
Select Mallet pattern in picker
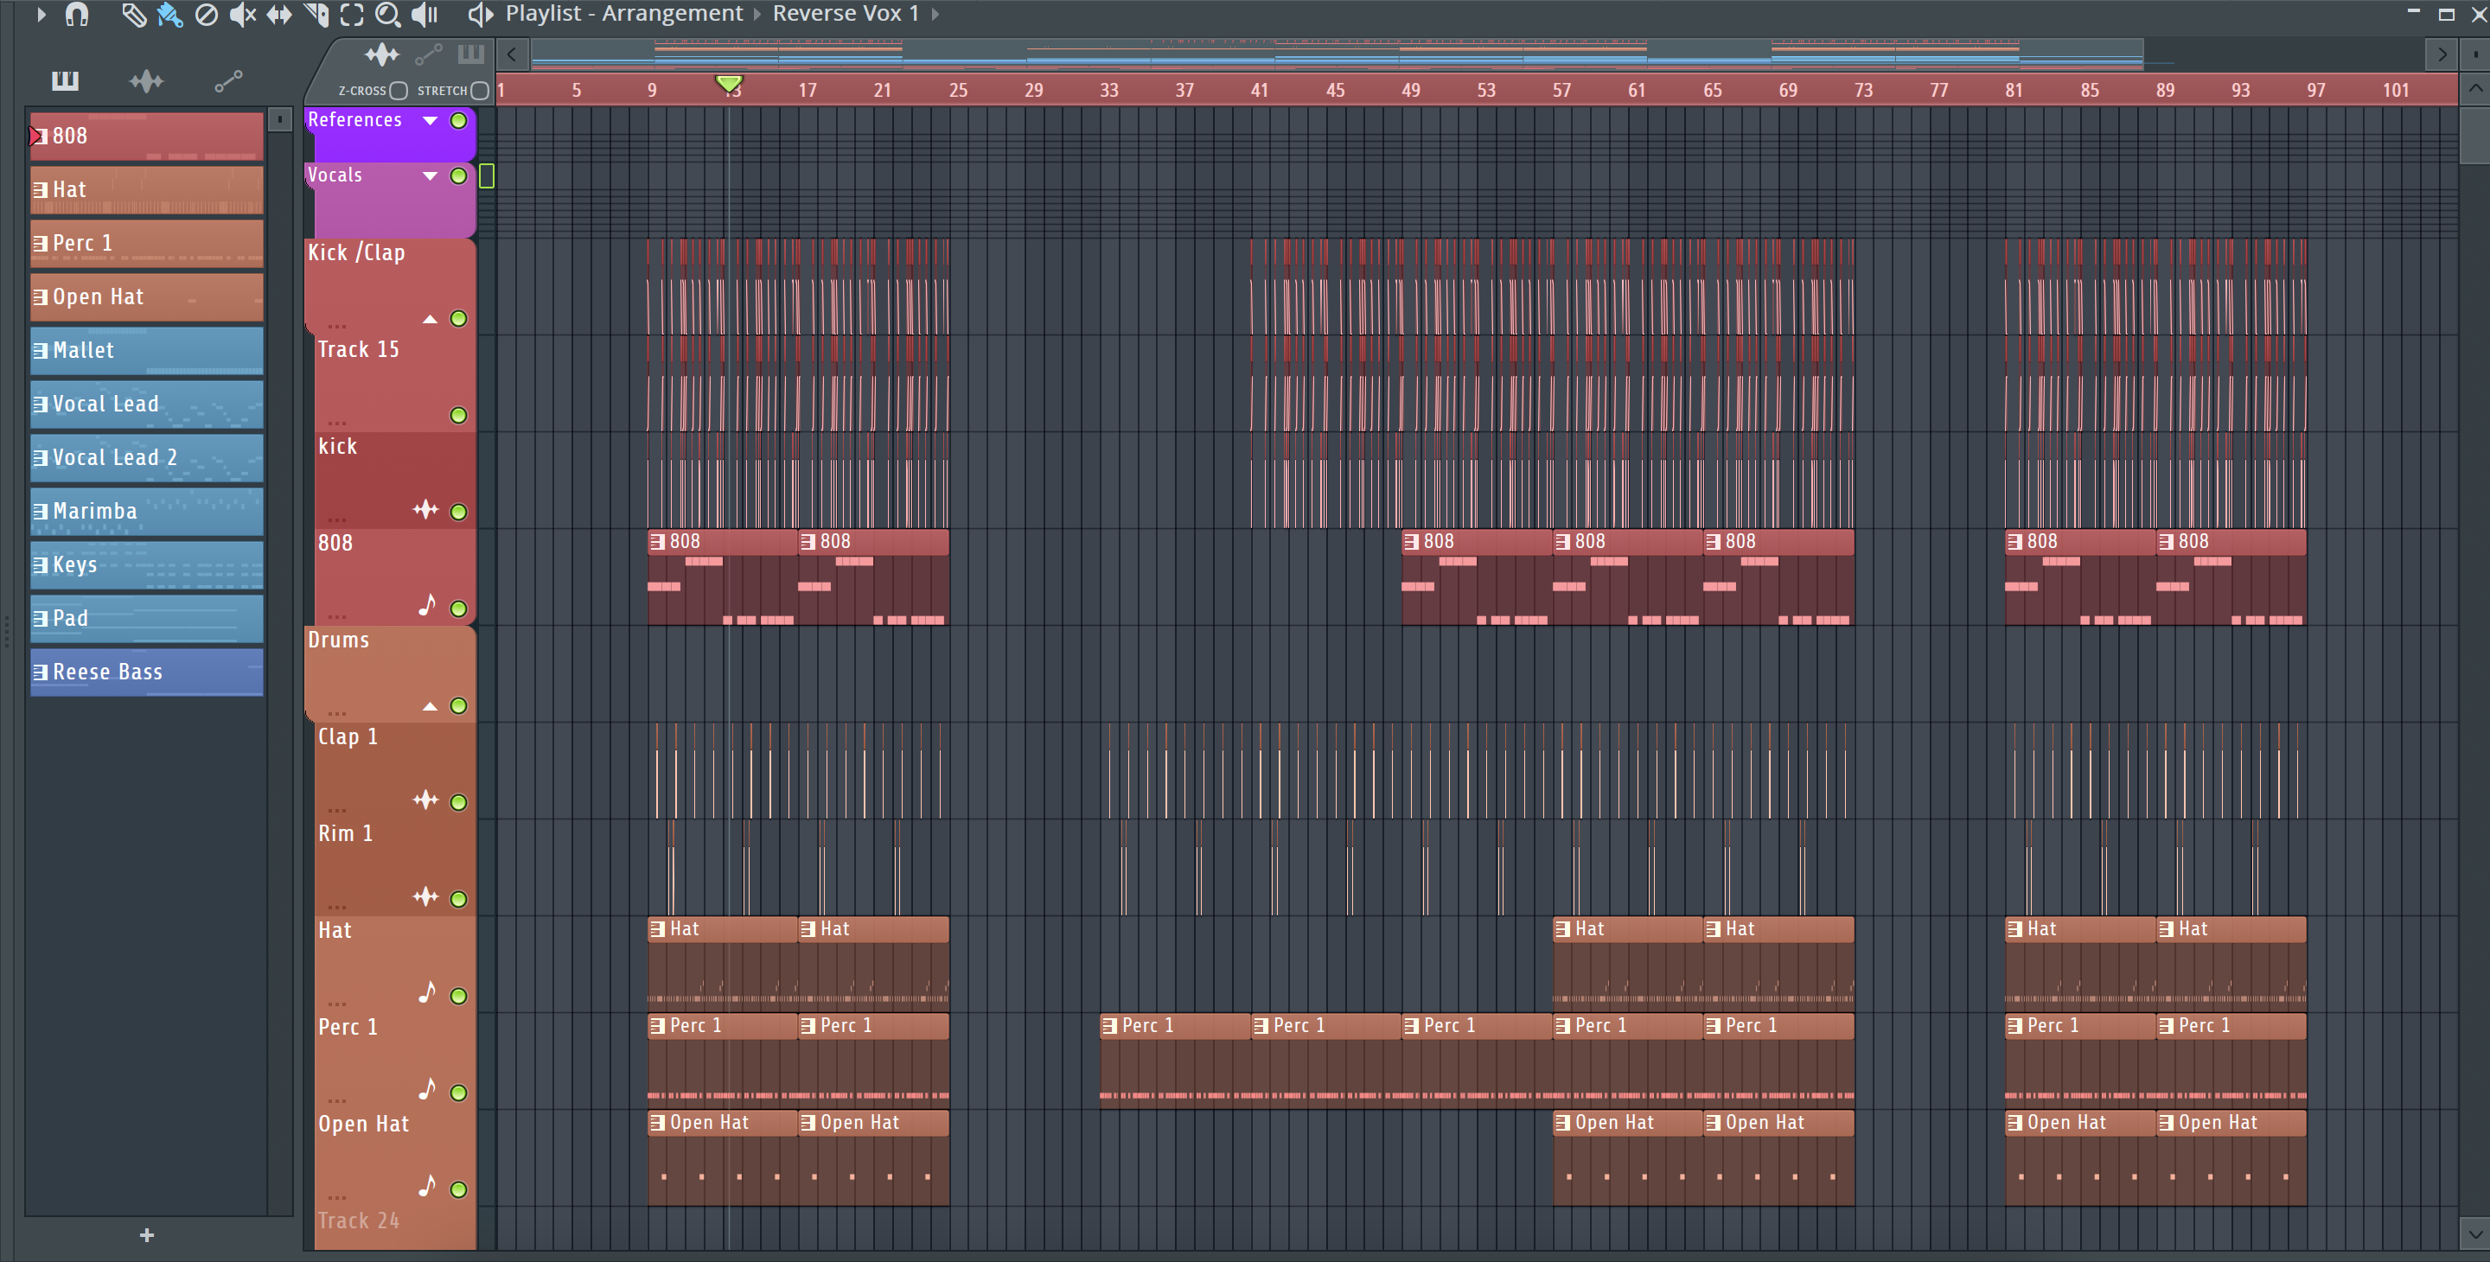(x=147, y=351)
